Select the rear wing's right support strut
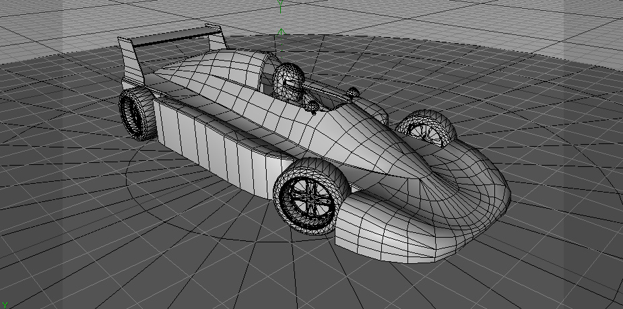 click(x=217, y=40)
